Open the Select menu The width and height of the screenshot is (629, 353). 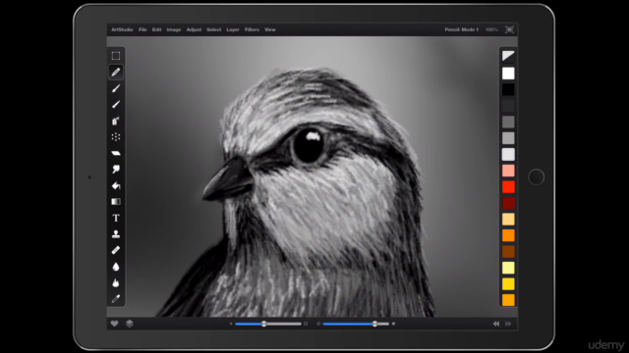[214, 29]
